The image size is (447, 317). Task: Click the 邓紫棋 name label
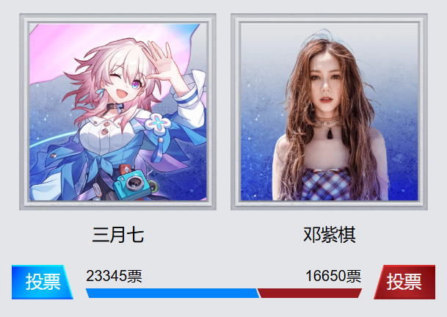pos(330,235)
